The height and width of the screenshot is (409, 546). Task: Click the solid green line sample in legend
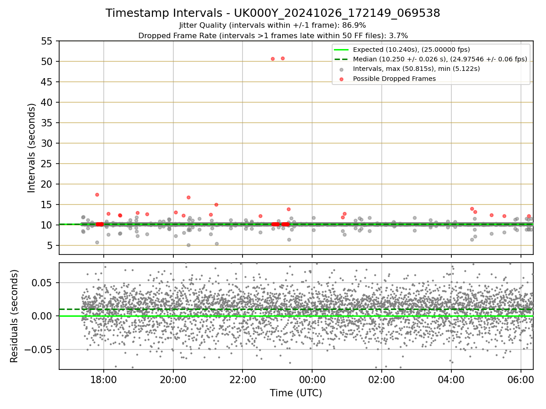tap(342, 50)
